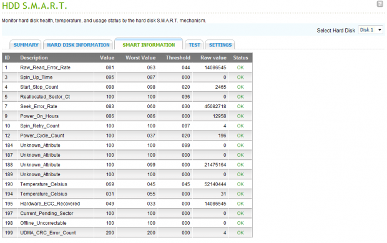Image resolution: width=387 pixels, height=243 pixels.
Task: Select the Raw_Read_Error_Rate row description
Action: coord(45,67)
